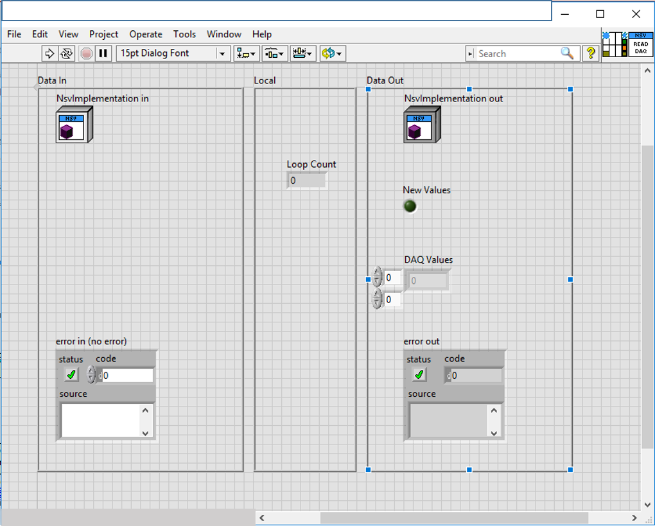Viewport: 655px width, 526px height.
Task: Select the NsvImplementation out object icon
Action: 422,125
